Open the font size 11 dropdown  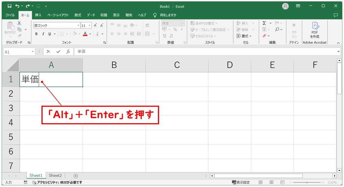[90, 25]
